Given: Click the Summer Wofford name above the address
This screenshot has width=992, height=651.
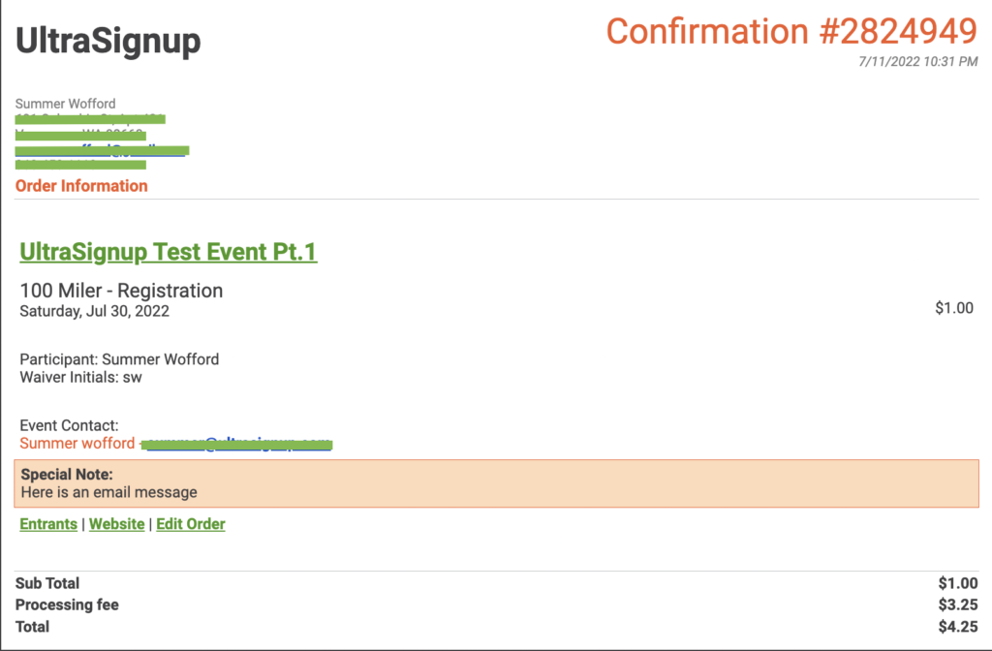Looking at the screenshot, I should [x=65, y=104].
